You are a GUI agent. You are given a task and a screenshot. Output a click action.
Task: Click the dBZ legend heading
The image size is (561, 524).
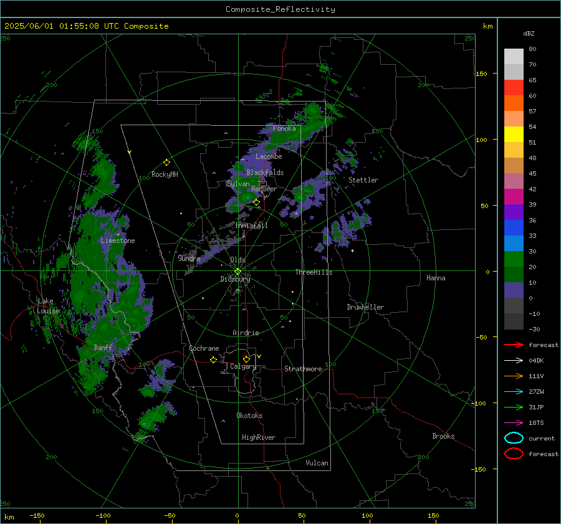(529, 33)
